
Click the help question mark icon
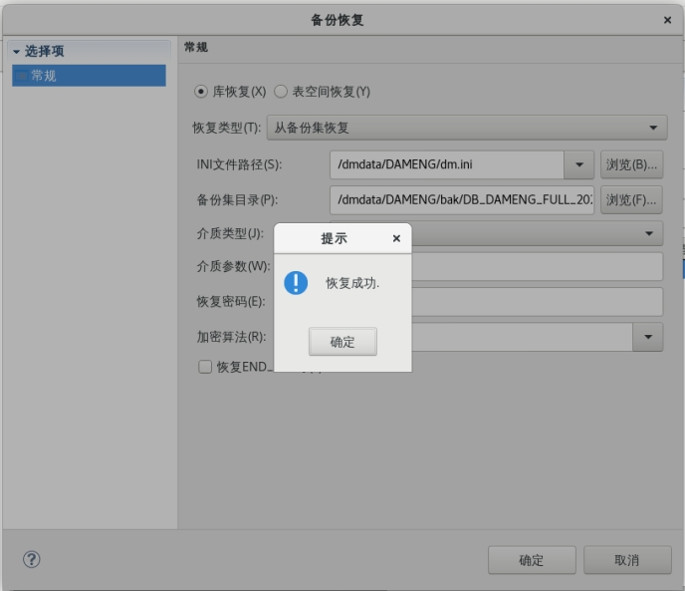(x=31, y=559)
